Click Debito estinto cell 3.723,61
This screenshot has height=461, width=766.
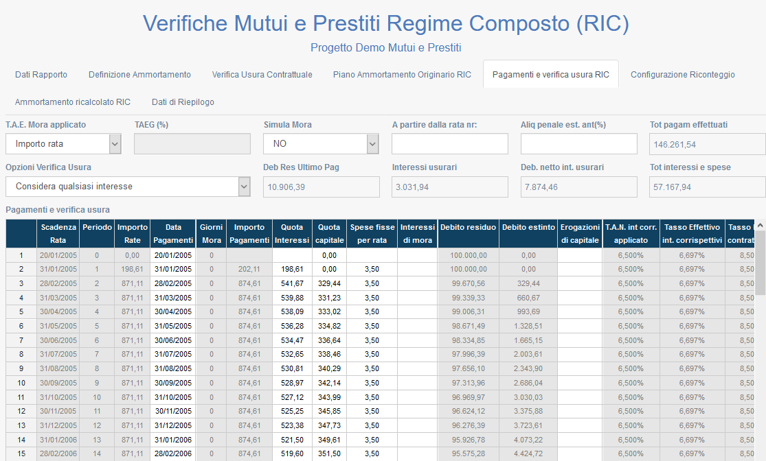pos(528,425)
